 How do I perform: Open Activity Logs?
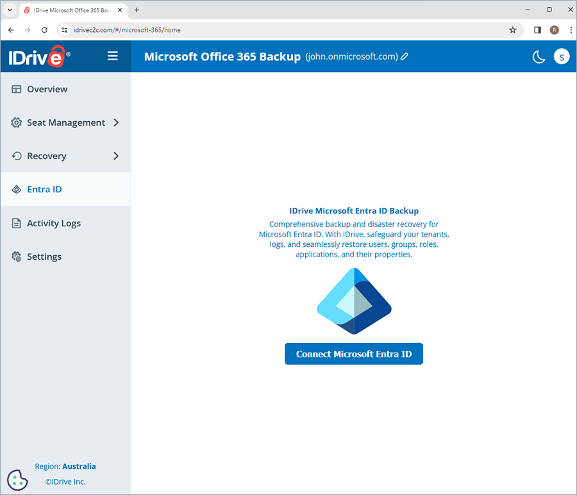click(x=65, y=223)
